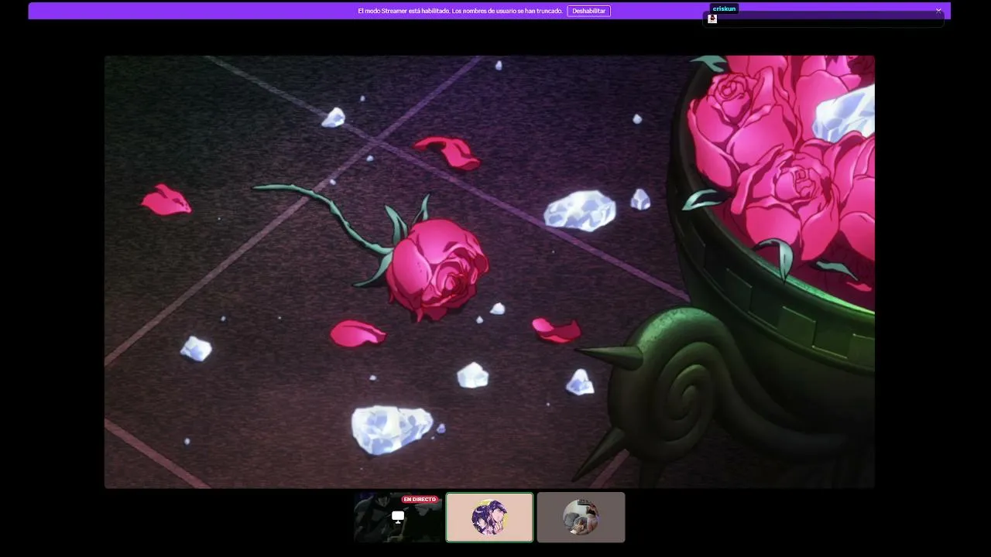Click the criskun username label

click(x=724, y=9)
